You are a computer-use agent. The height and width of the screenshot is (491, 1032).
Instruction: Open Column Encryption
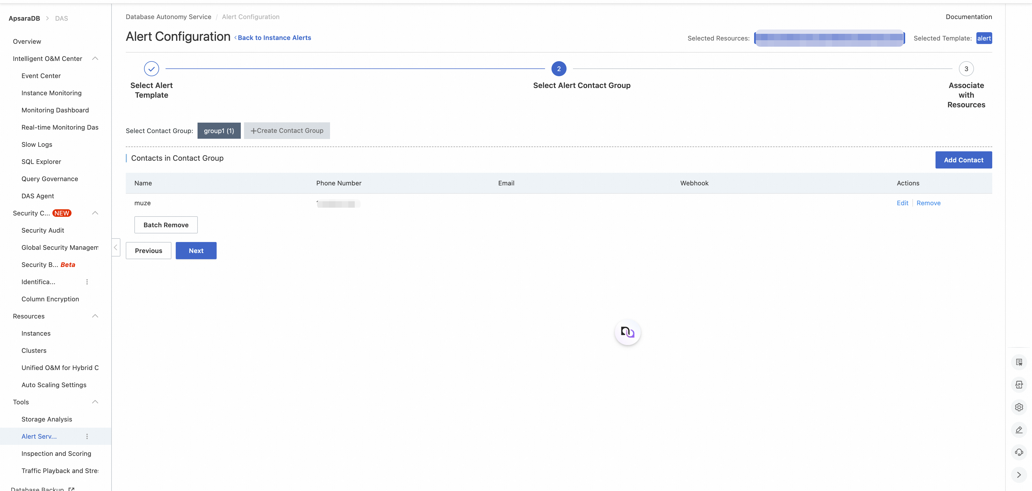pos(50,299)
